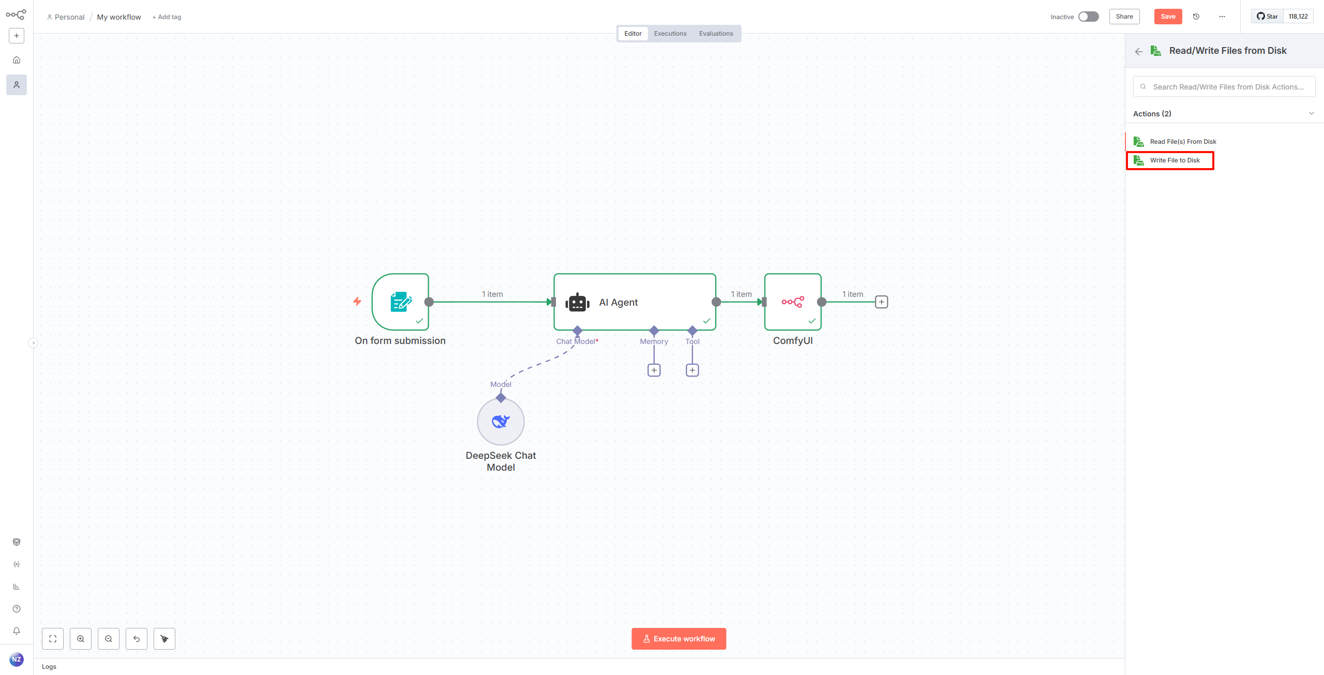Image resolution: width=1324 pixels, height=675 pixels.
Task: Zoom in on the canvas
Action: pos(81,639)
